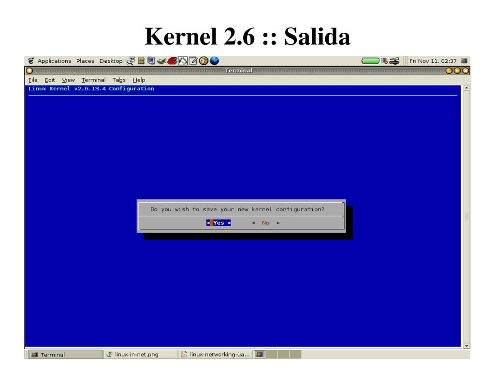The height and width of the screenshot is (371, 495).
Task: Open the Terminal menu in the menu bar
Action: [x=93, y=80]
